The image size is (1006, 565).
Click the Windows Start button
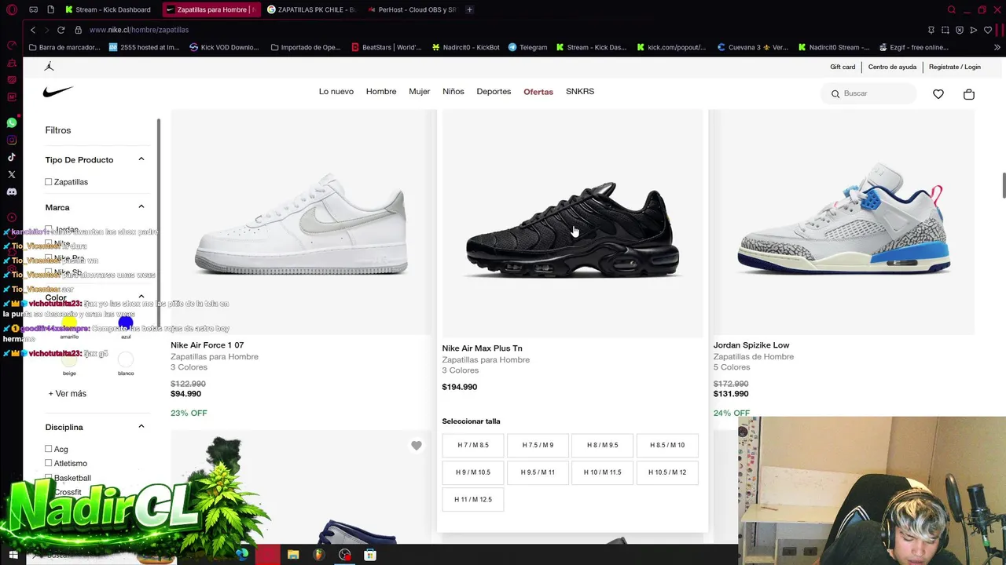(x=13, y=555)
